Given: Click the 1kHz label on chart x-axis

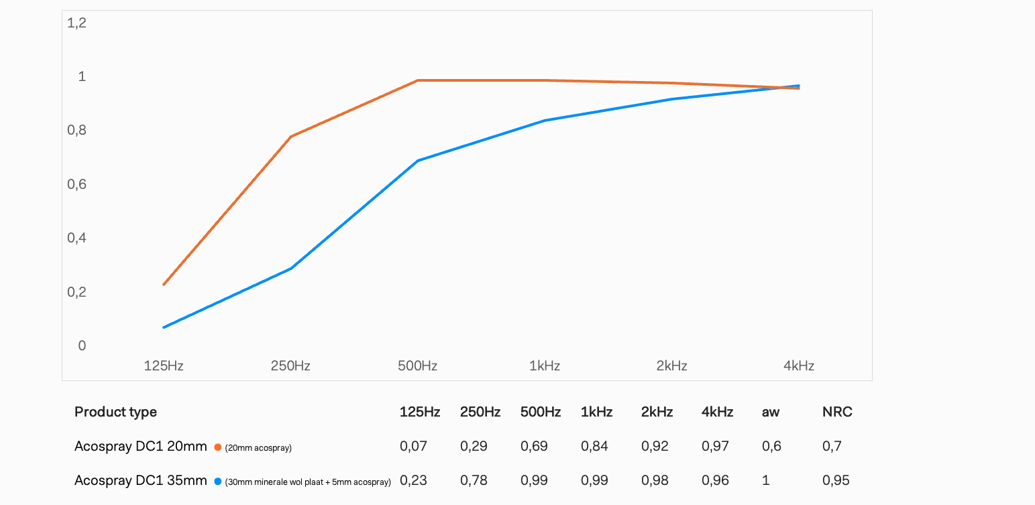Looking at the screenshot, I should 545,366.
